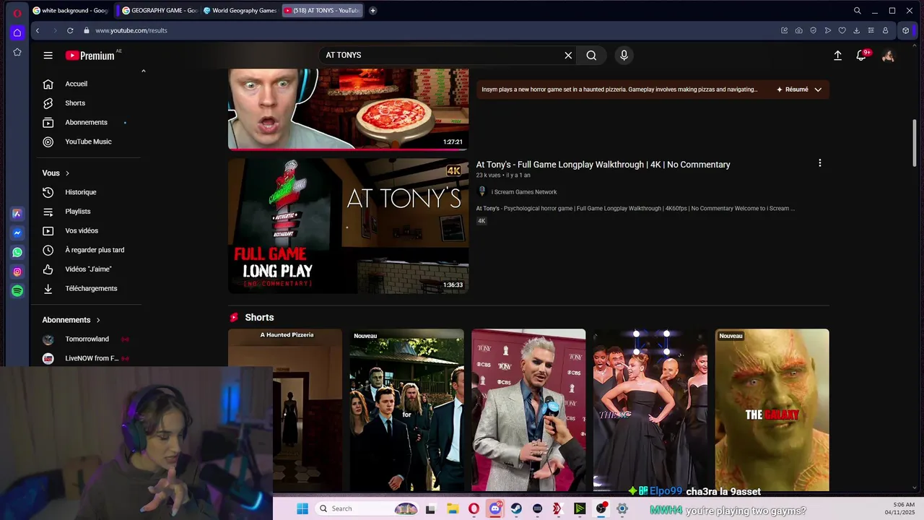
Task: Expand the Abonnements section heading
Action: [71, 320]
